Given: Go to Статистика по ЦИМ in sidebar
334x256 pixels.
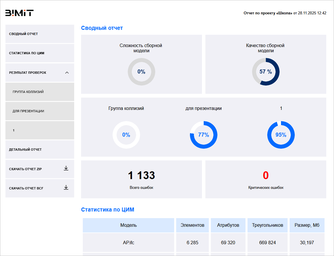Looking at the screenshot, I should point(27,53).
